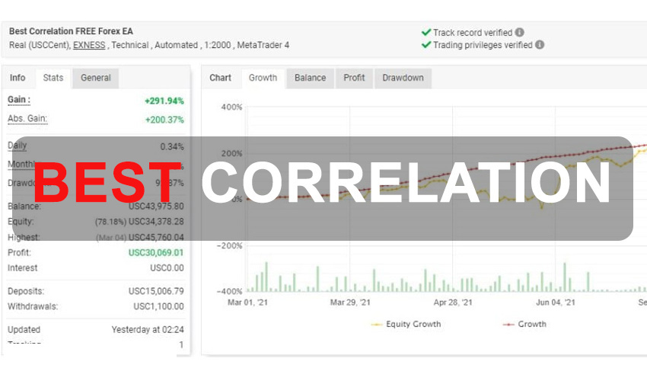
Task: Click the Jun 04, '21 axis label
Action: (556, 303)
